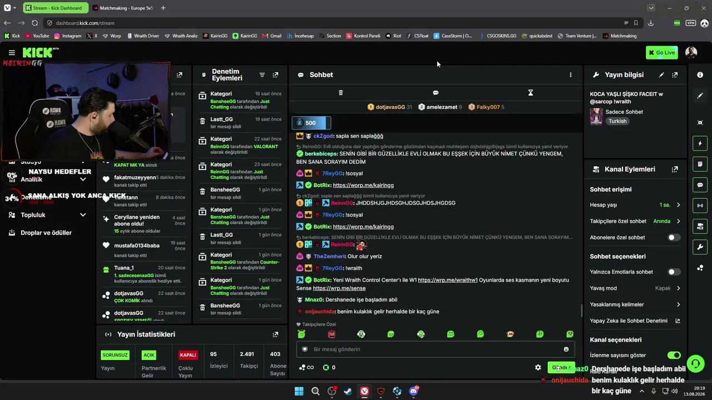Open the Windows Start menu
The height and width of the screenshot is (400, 712).
[299, 391]
